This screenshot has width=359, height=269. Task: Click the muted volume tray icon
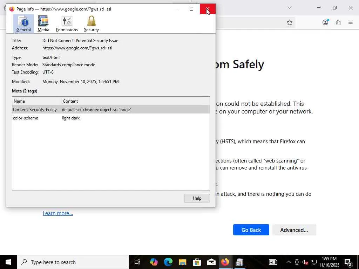tap(305, 262)
